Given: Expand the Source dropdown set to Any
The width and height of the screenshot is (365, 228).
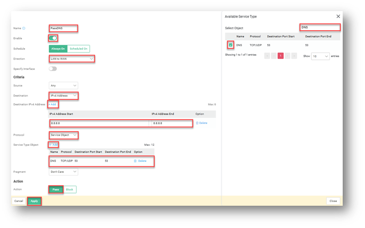Looking at the screenshot, I should [x=63, y=85].
